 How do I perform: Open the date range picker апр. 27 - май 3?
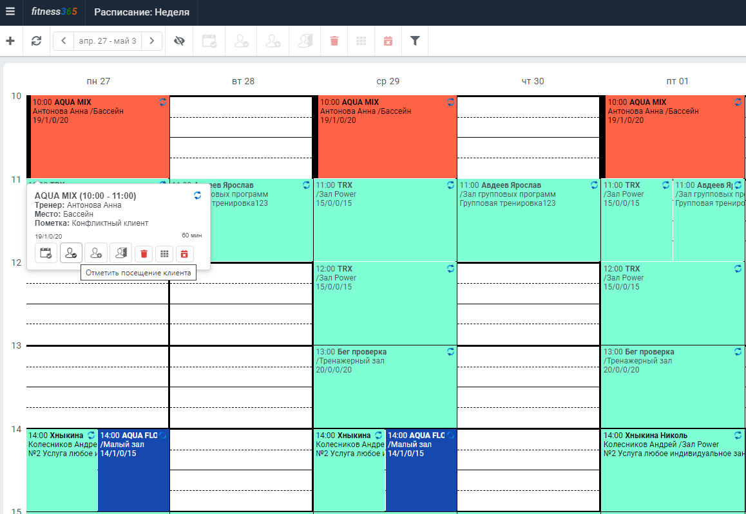click(x=108, y=41)
